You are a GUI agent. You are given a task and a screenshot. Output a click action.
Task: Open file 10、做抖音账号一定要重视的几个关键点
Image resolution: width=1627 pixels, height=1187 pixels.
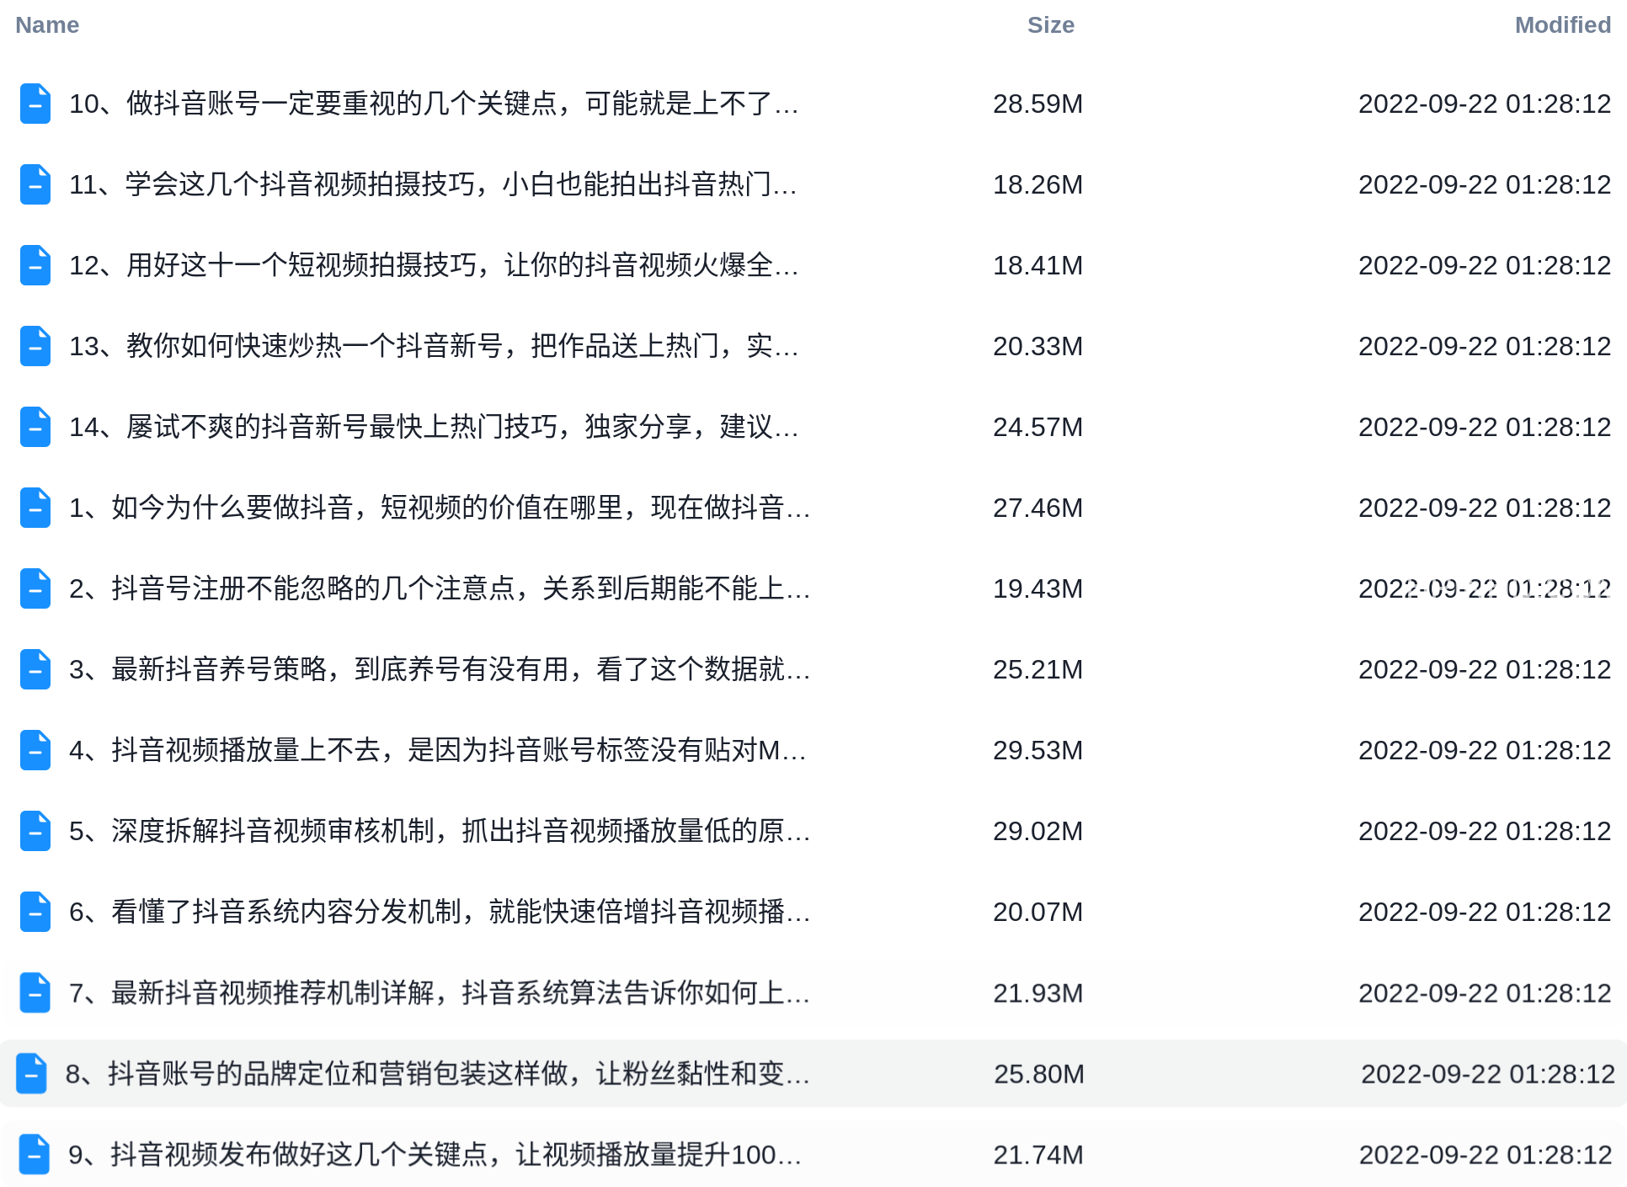(434, 104)
